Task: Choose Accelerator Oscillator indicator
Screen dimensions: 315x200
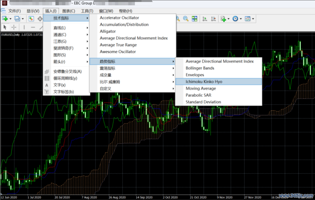Action: pos(133,18)
